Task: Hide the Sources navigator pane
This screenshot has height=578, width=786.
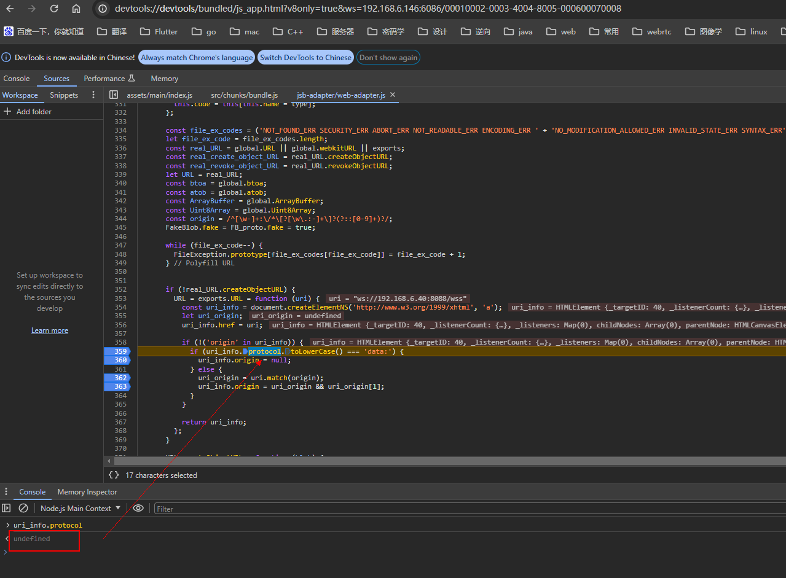Action: tap(114, 95)
